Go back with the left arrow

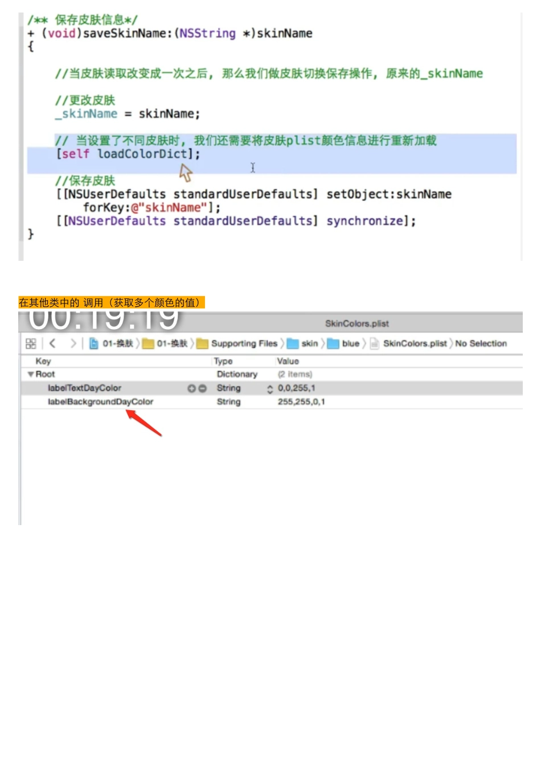[52, 343]
